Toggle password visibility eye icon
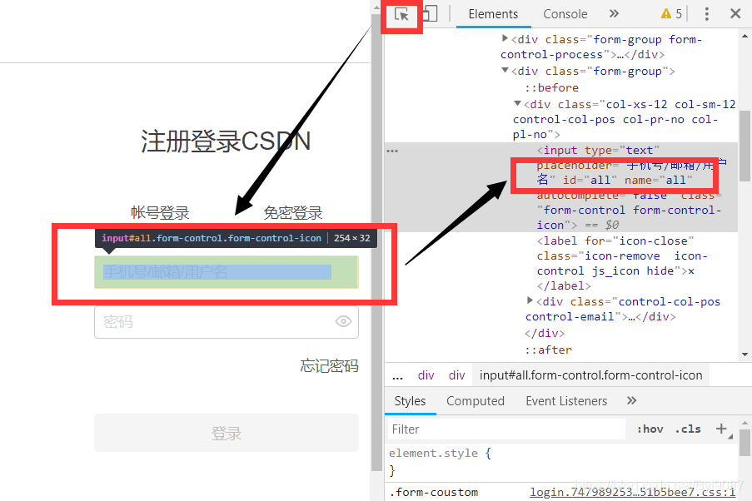Viewport: 752px width, 501px height. click(343, 321)
